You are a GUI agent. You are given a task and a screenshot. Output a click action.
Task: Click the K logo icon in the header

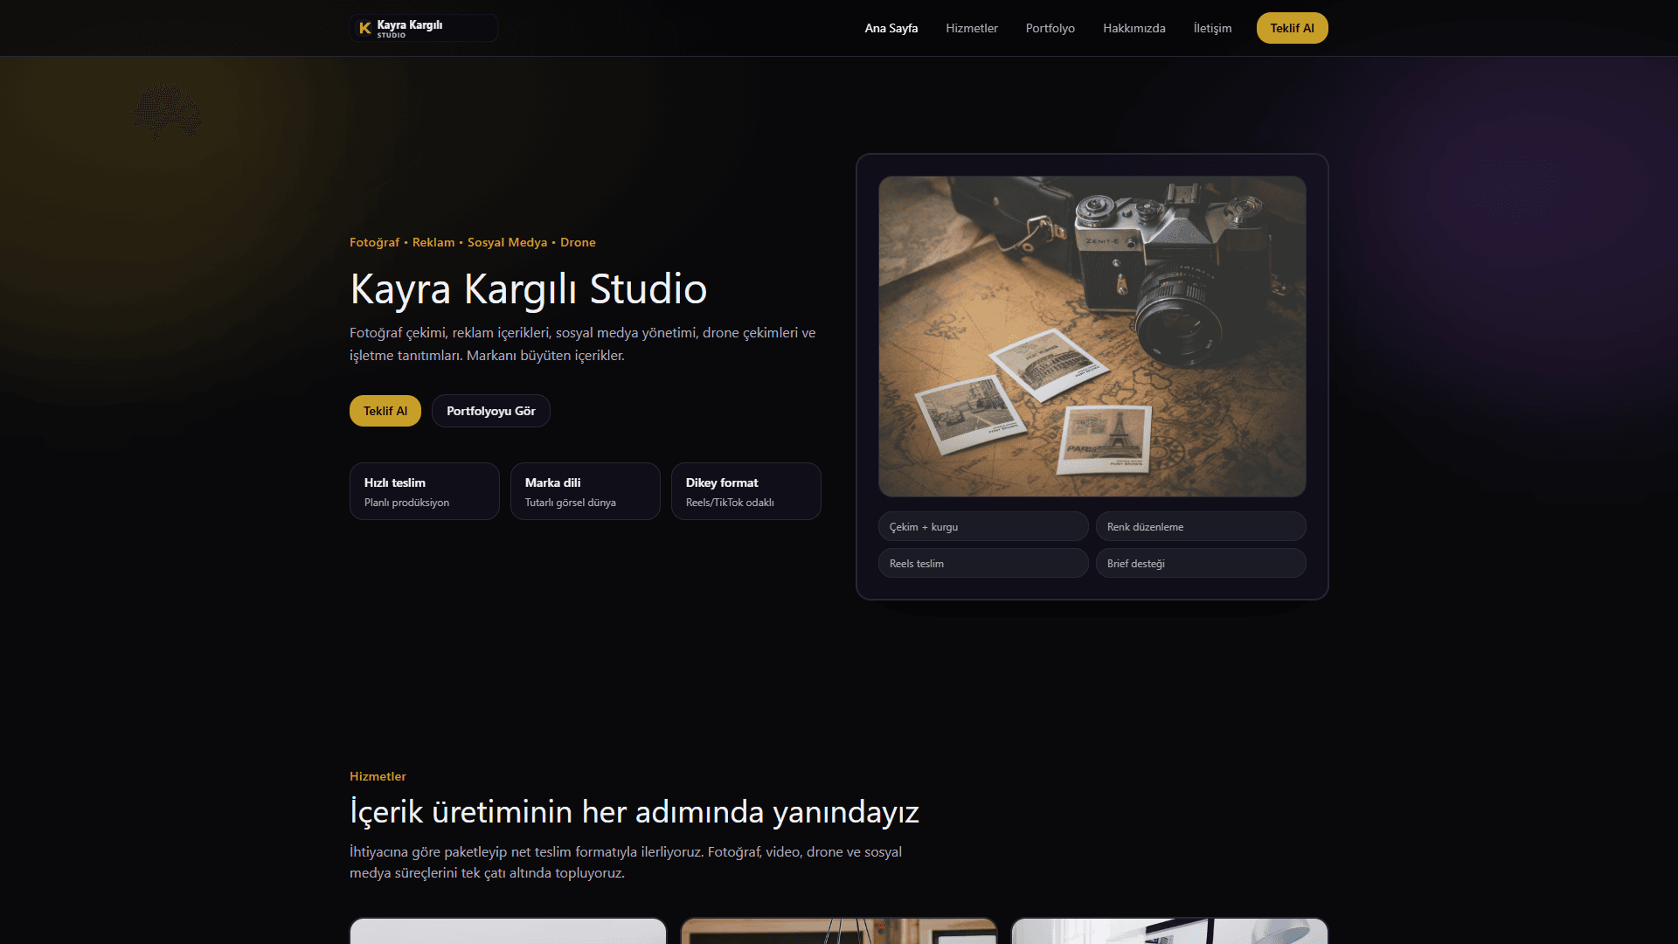[x=364, y=28]
